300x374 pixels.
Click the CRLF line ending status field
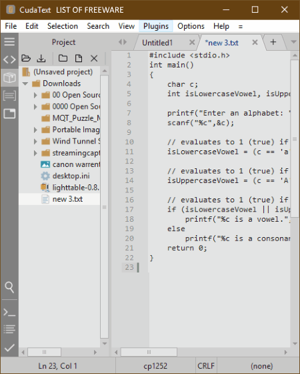click(x=206, y=366)
